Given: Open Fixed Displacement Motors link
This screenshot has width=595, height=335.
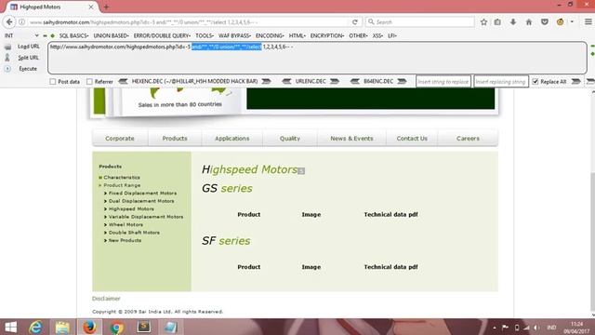Looking at the screenshot, I should [142, 193].
